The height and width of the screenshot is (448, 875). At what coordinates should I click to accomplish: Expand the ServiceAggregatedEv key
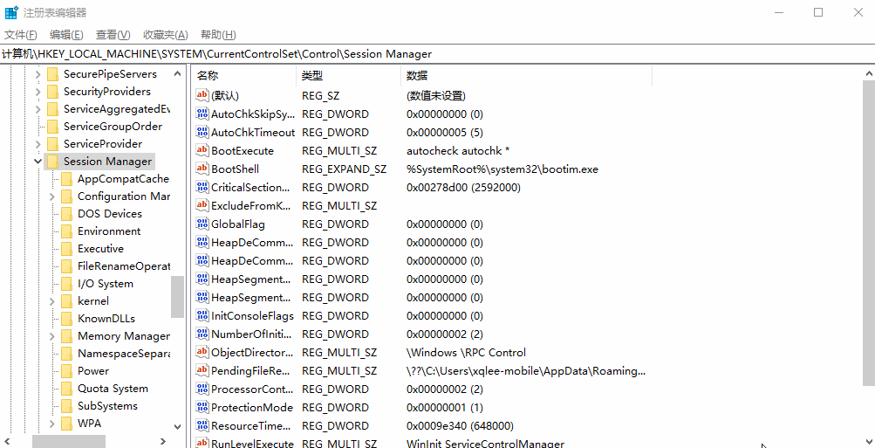pos(38,109)
